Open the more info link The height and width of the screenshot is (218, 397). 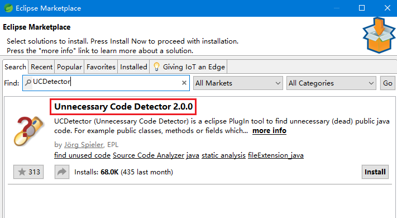point(269,131)
